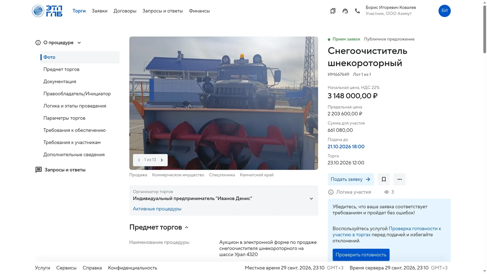Open the top Запросы и ответы tab
Screen dimensions: 487x274
pyautogui.click(x=163, y=11)
